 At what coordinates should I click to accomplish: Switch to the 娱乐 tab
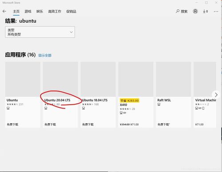click(x=40, y=12)
